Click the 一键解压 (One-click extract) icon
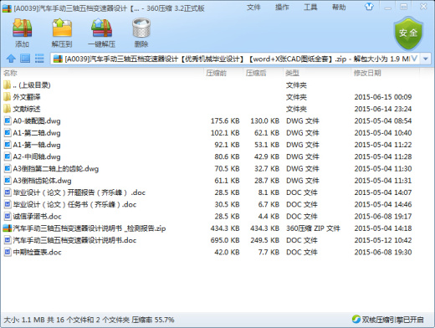435x328 pixels. click(x=101, y=28)
